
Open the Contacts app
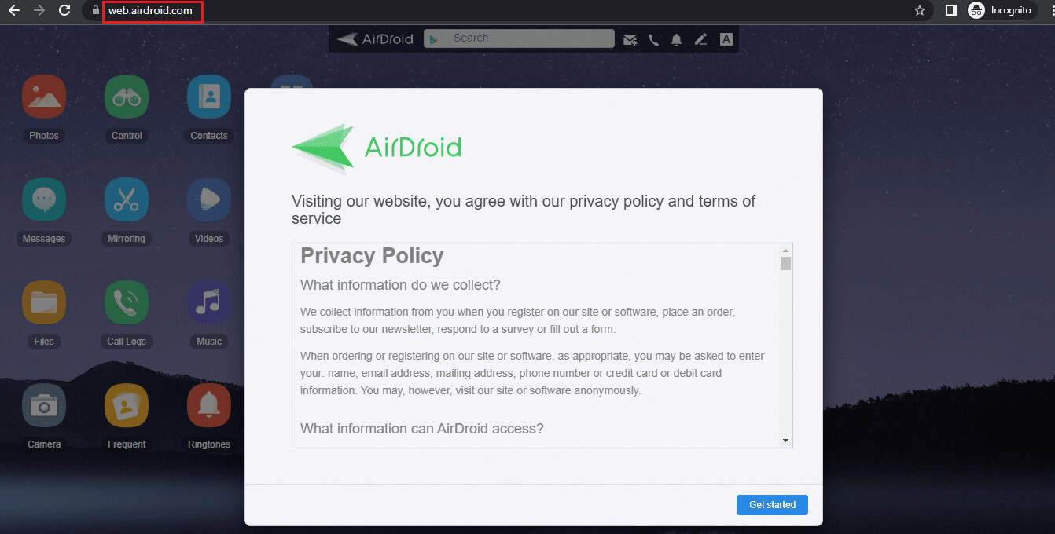click(208, 96)
